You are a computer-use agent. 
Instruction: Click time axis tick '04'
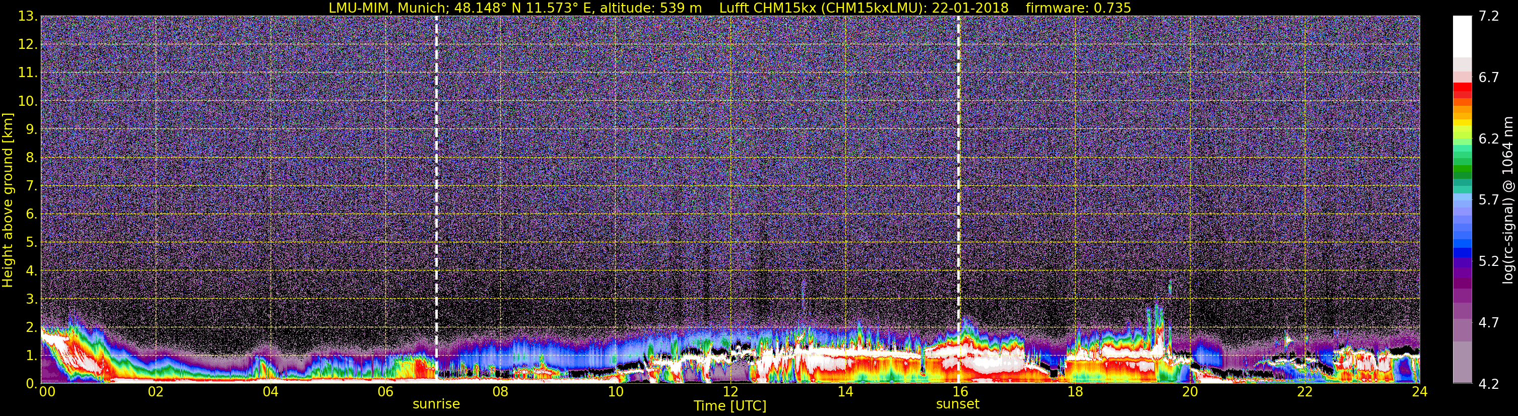[271, 392]
